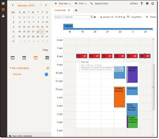Open Finalize AWS Week in Review event
Screen dimensions: 159x139
pos(132,122)
